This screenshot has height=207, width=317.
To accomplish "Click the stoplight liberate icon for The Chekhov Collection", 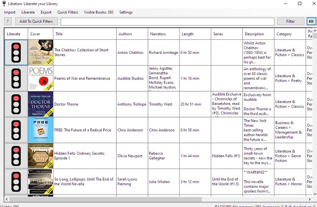I will [16, 52].
